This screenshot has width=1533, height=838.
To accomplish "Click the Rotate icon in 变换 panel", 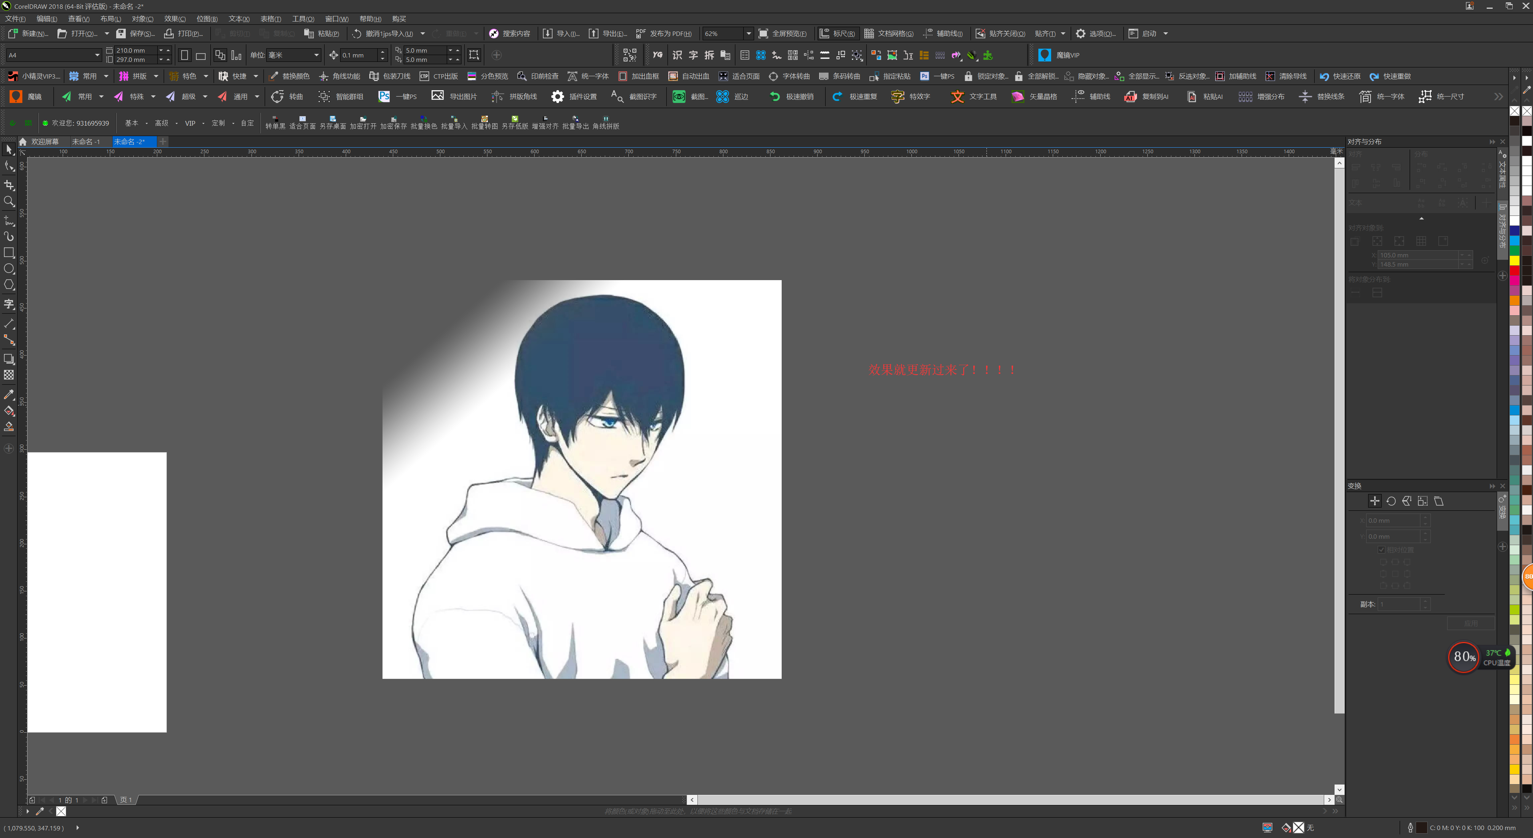I will (1391, 501).
